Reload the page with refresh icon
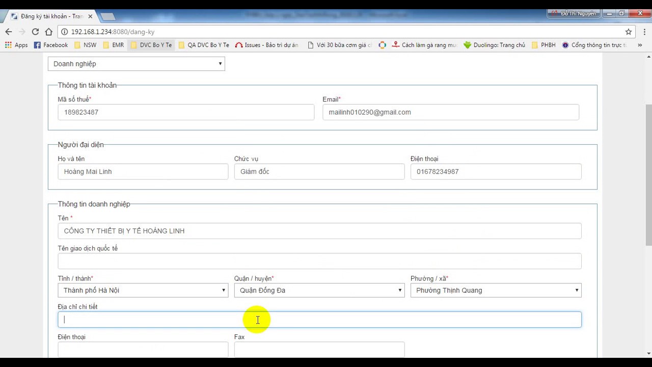The width and height of the screenshot is (652, 367). 35,32
